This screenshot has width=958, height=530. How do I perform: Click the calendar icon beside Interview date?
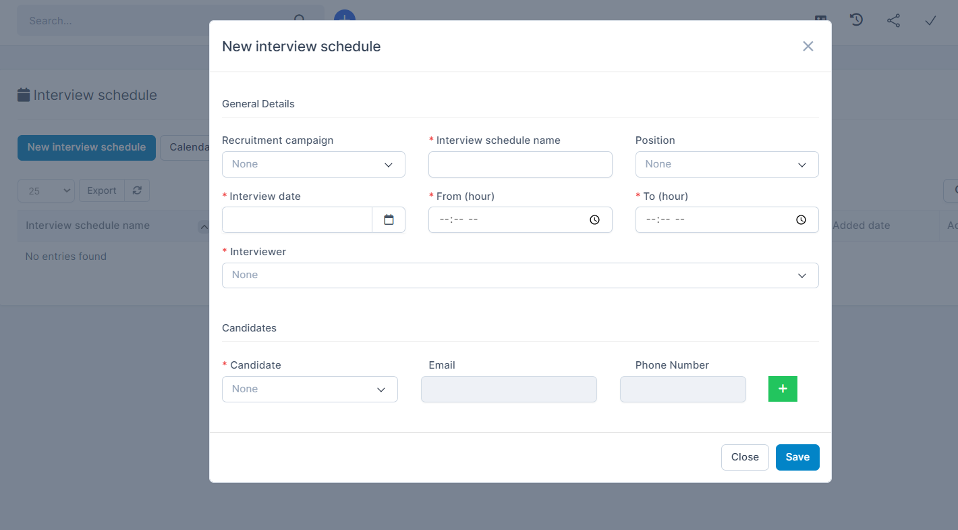(389, 220)
